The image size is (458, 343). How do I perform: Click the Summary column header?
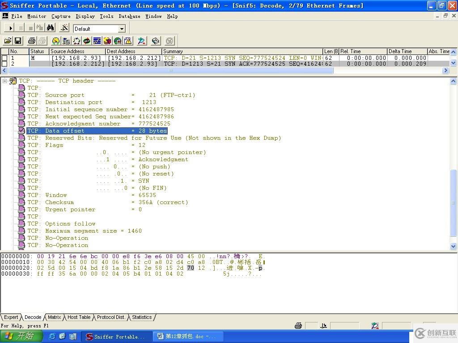coord(242,51)
